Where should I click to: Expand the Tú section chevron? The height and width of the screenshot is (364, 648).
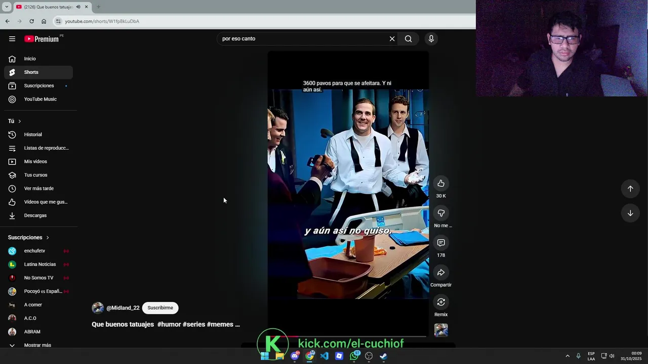[19, 121]
